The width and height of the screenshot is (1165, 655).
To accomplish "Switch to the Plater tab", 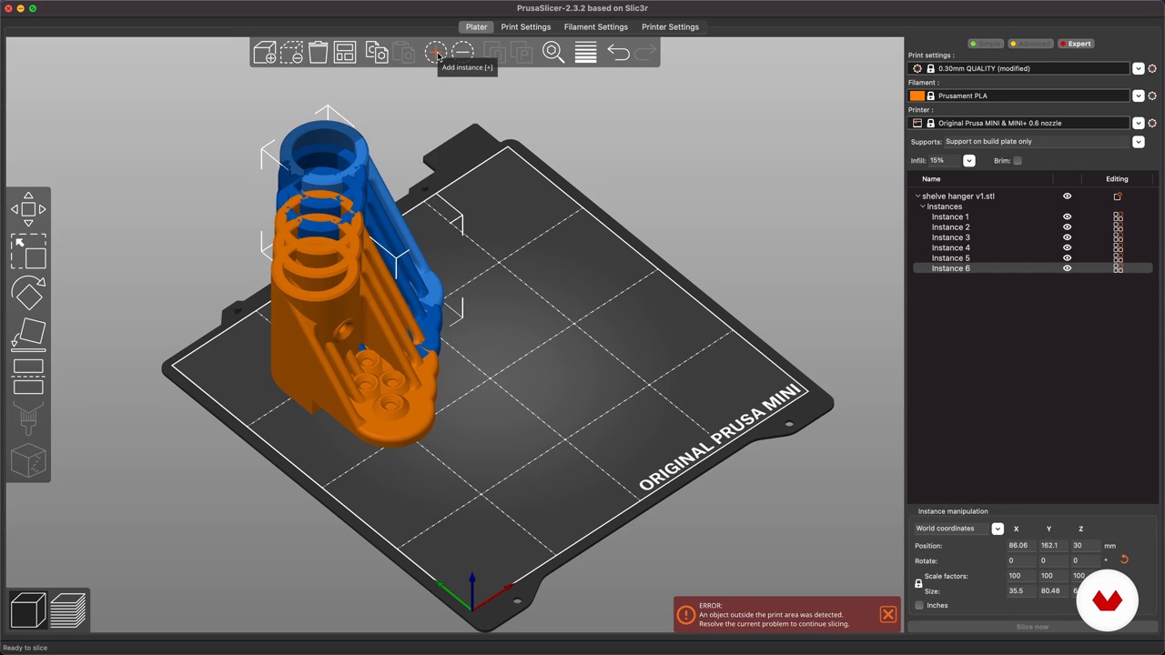I will (x=476, y=26).
